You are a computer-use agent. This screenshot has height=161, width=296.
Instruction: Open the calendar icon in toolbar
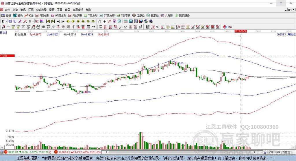pyautogui.click(x=126, y=21)
